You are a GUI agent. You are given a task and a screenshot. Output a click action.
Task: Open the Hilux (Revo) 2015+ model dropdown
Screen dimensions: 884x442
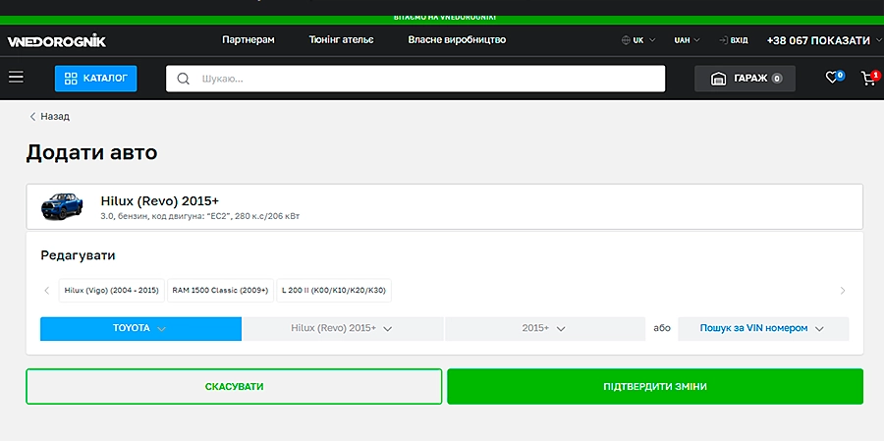click(342, 328)
